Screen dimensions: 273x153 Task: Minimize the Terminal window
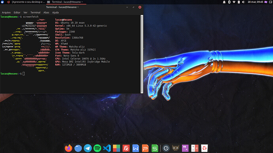(x=127, y=7)
